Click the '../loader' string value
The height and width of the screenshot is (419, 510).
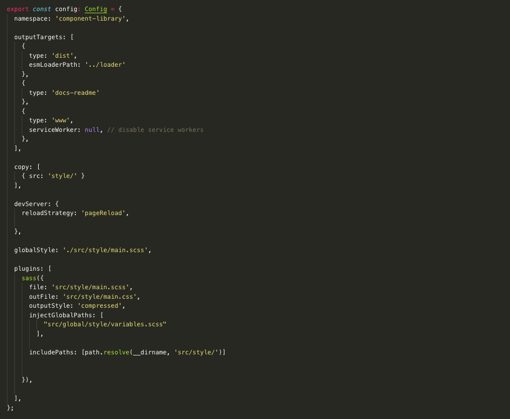[x=105, y=65]
